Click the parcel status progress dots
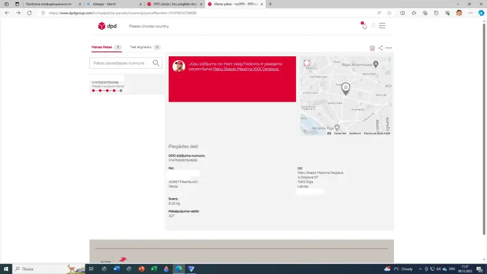 click(x=107, y=91)
